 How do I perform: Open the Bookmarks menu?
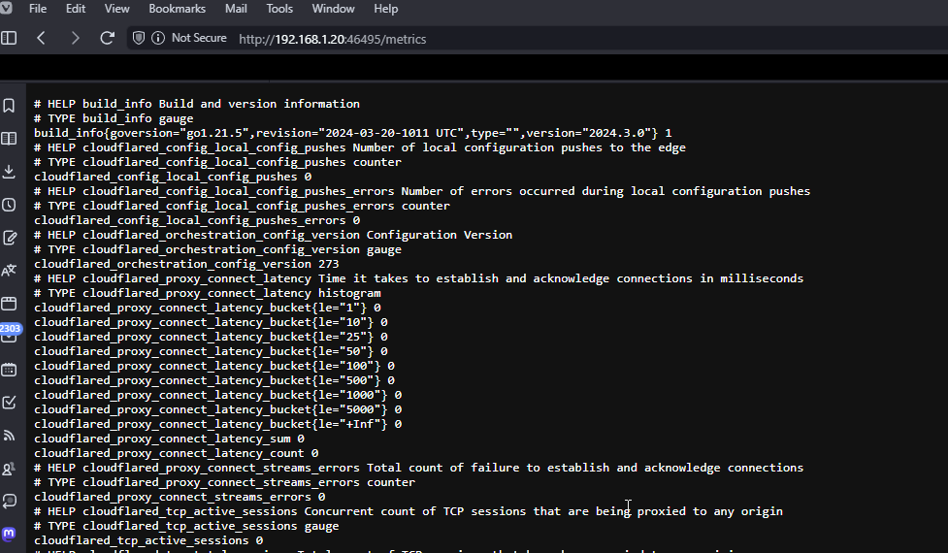pyautogui.click(x=178, y=9)
